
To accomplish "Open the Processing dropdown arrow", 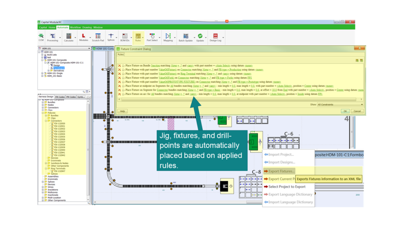I will [x=60, y=38].
